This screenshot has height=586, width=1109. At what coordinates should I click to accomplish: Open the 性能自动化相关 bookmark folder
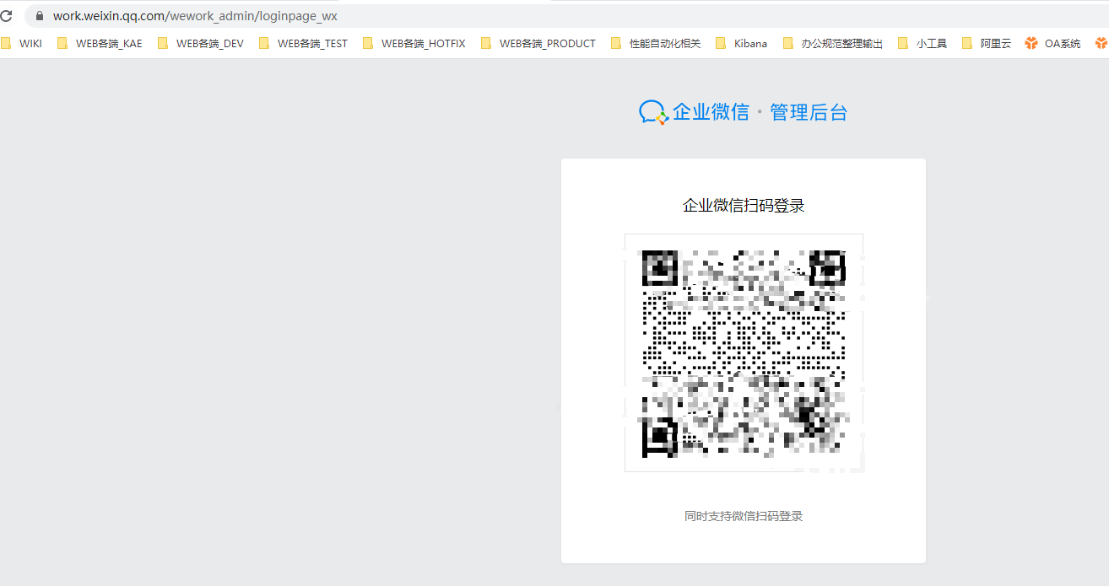(655, 43)
